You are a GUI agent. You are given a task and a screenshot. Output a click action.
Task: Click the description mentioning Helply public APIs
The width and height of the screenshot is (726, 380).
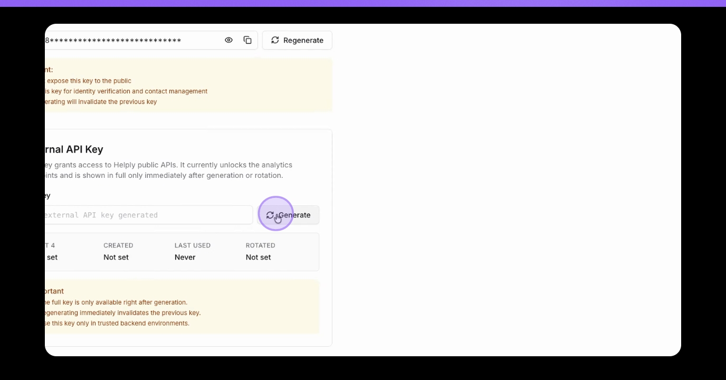coord(168,170)
